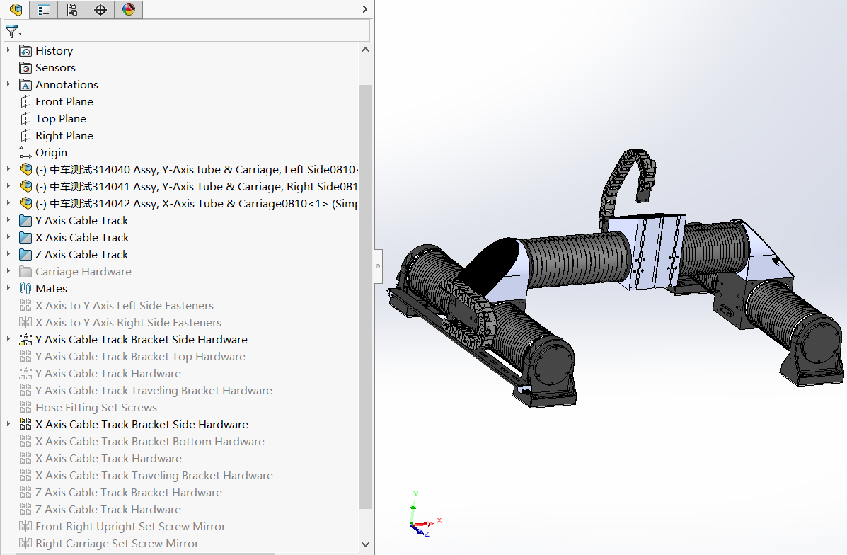
Task: Expand the History node
Action: click(8, 51)
